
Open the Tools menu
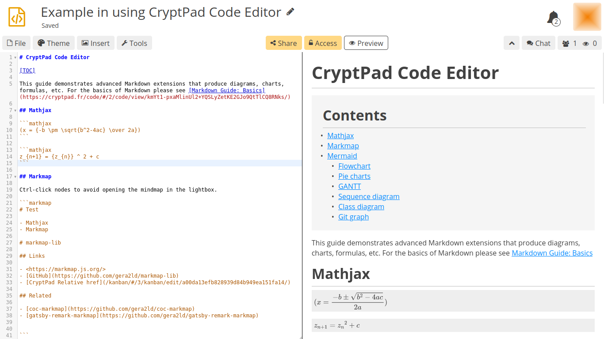click(134, 43)
